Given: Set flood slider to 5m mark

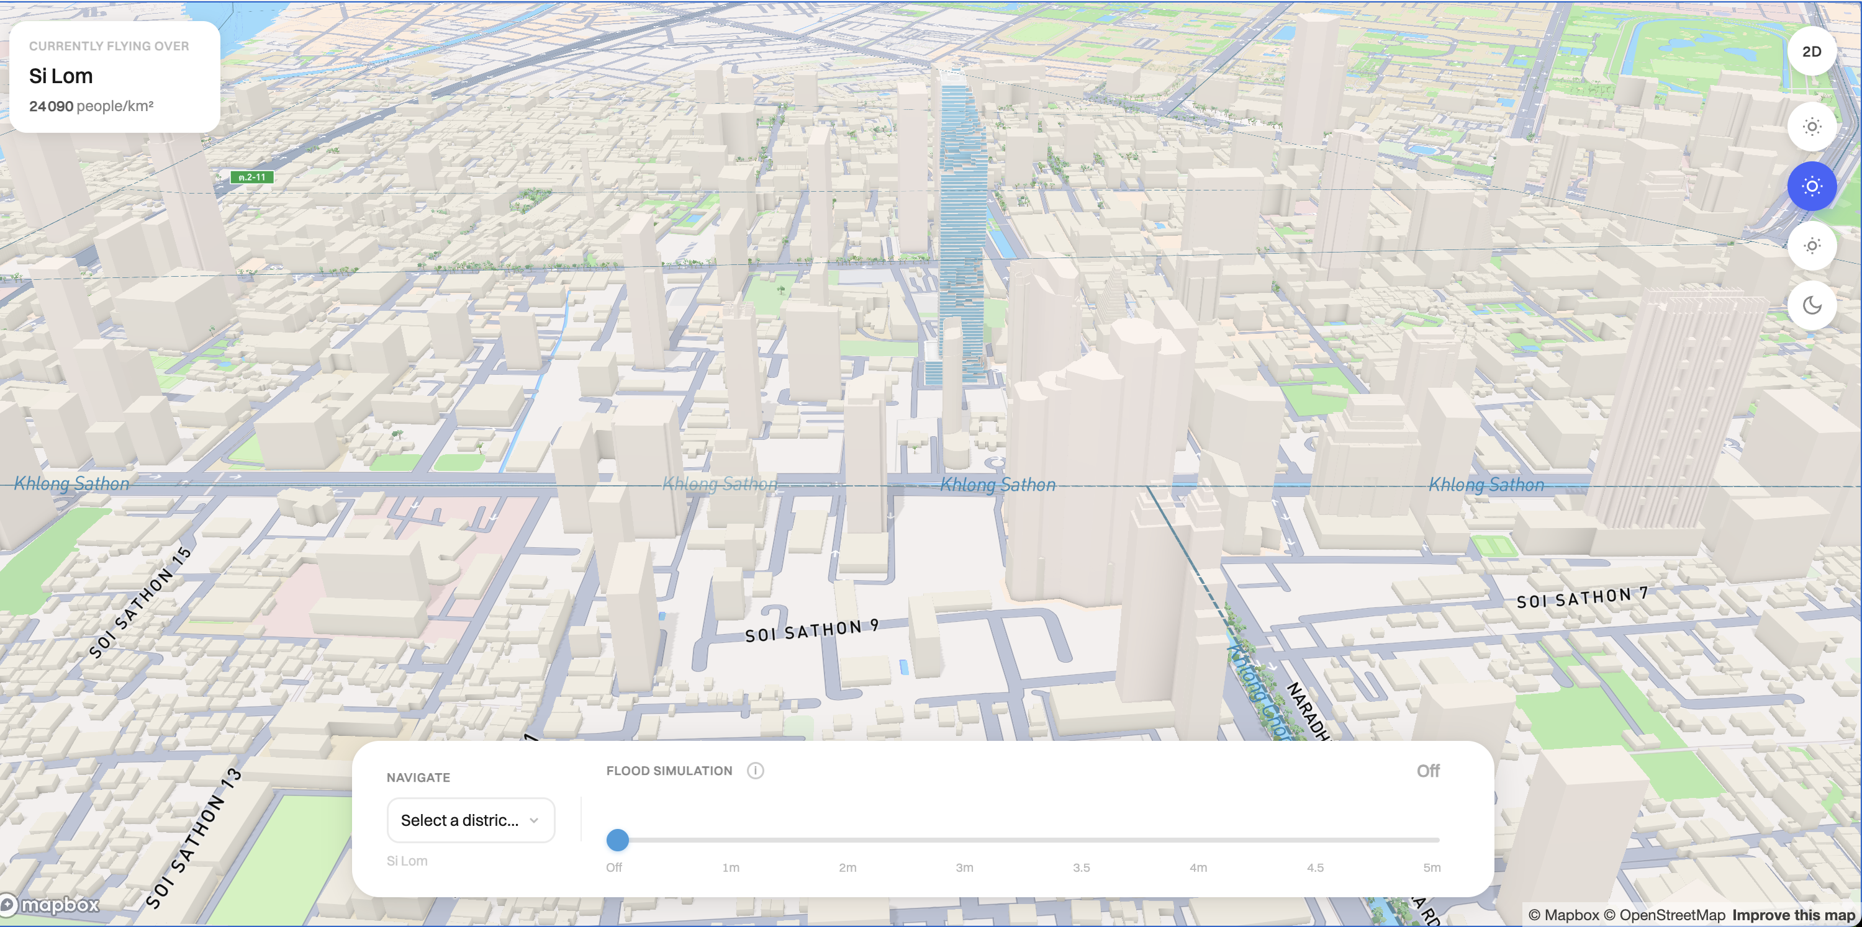Looking at the screenshot, I should coord(1431,867).
